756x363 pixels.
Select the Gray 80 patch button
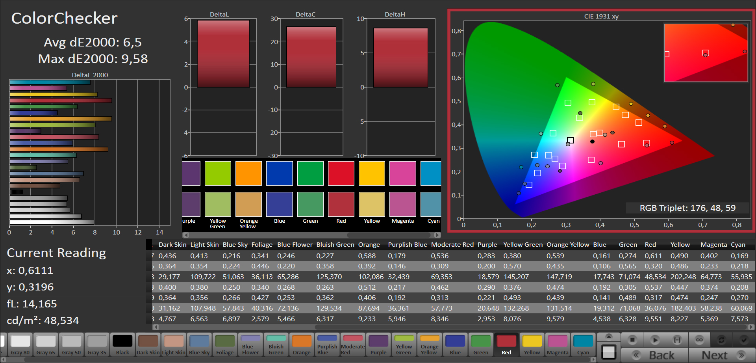(x=20, y=345)
